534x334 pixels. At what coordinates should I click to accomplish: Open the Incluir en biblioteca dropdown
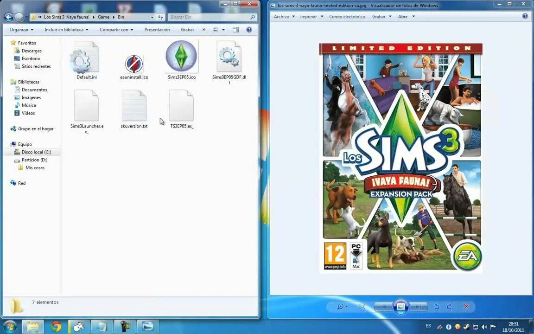tap(66, 30)
